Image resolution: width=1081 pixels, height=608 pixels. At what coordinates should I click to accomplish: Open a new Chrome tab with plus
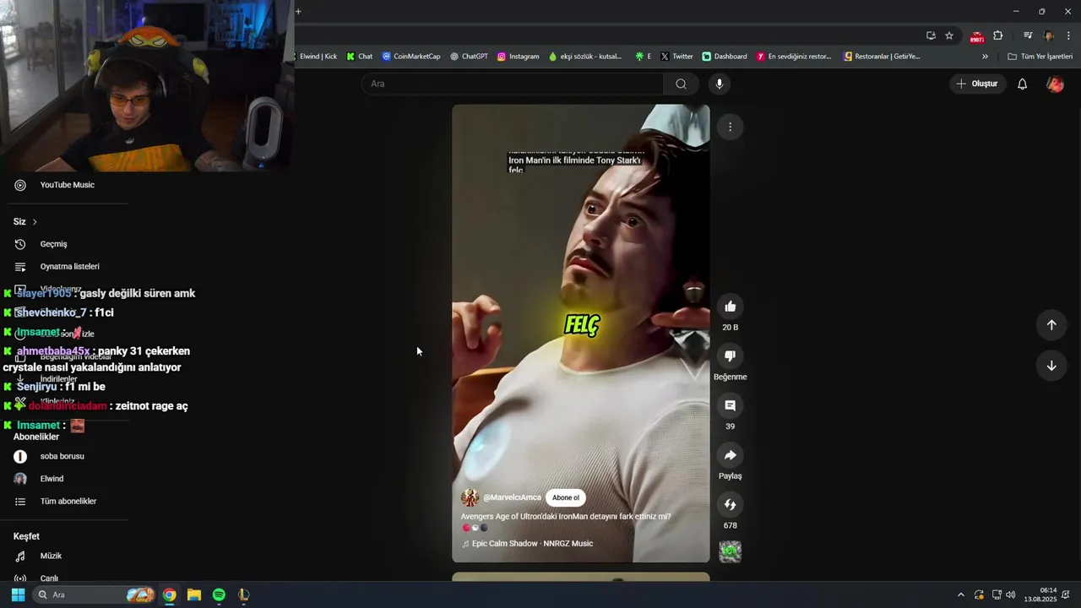coord(298,11)
